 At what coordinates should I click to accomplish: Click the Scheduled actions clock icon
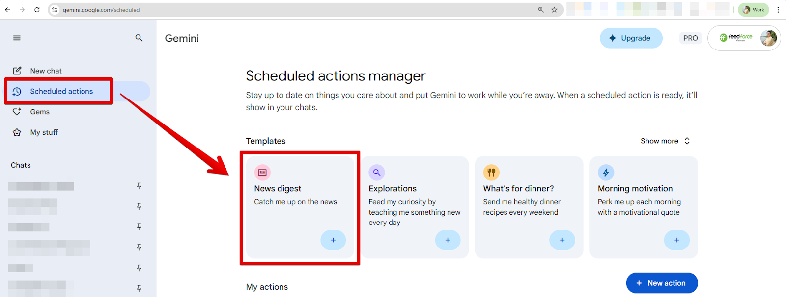click(x=17, y=92)
